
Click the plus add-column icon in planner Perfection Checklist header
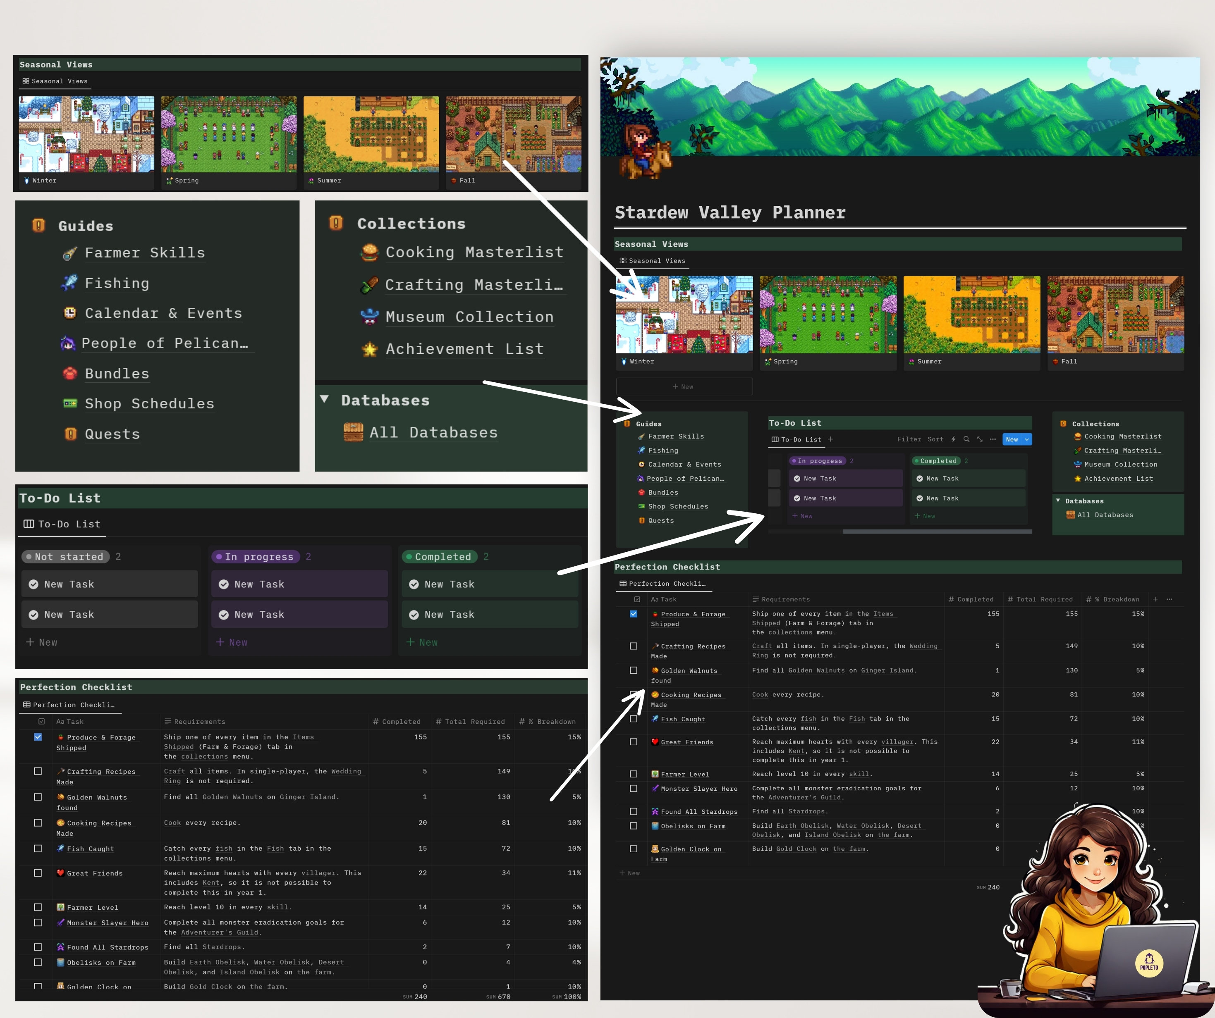click(1155, 599)
